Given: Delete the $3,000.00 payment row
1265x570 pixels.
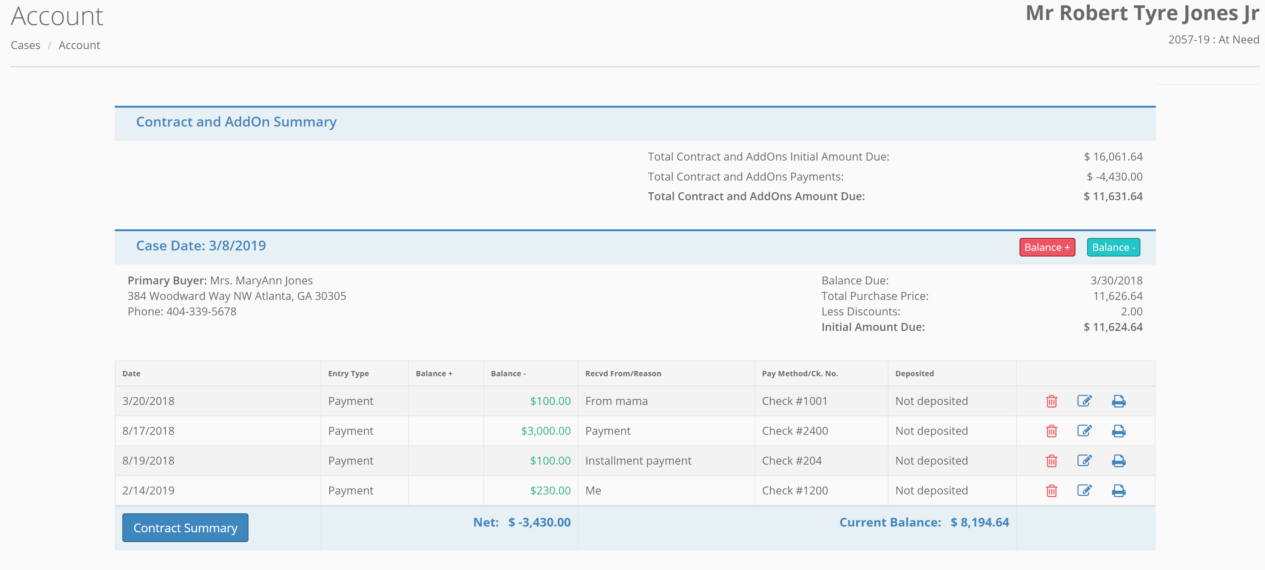Looking at the screenshot, I should (x=1051, y=431).
